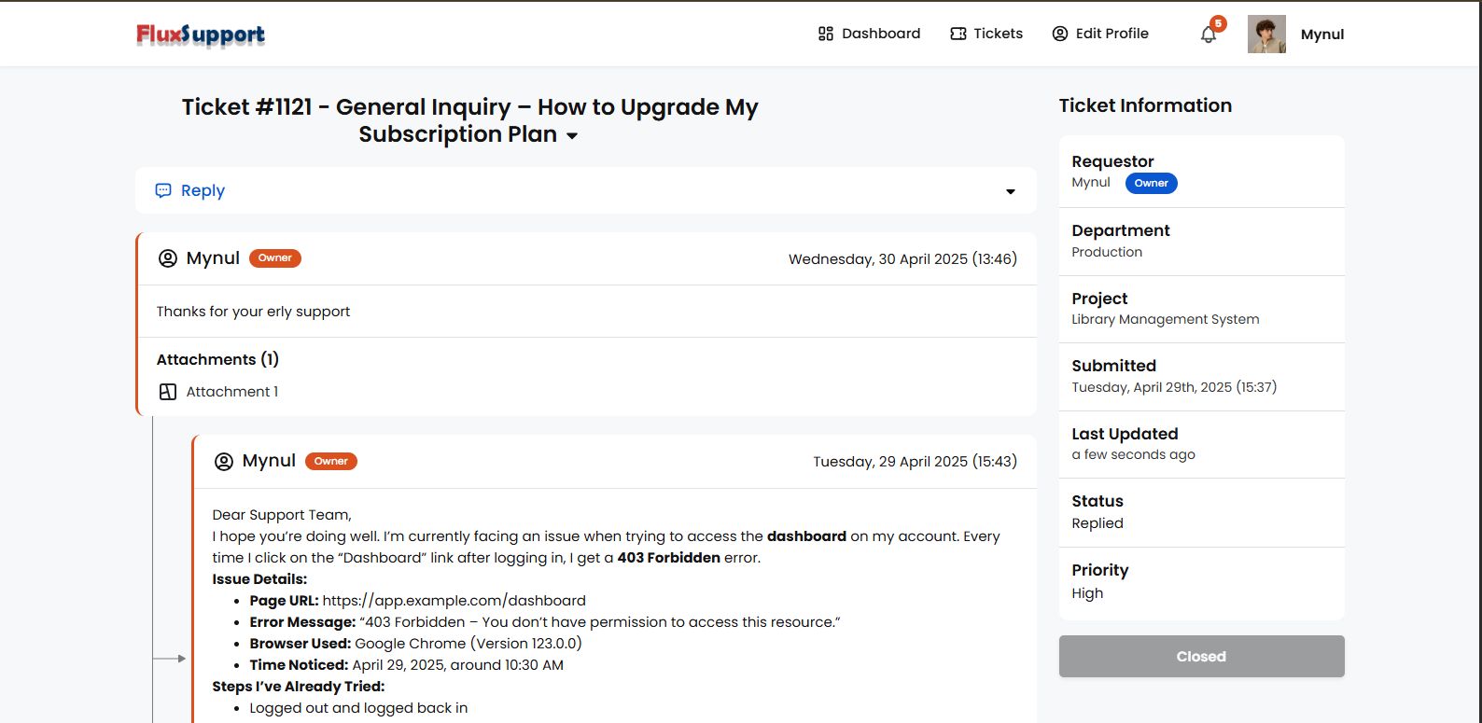This screenshot has height=723, width=1482.
Task: Click the FluxSupport logo
Action: (201, 35)
